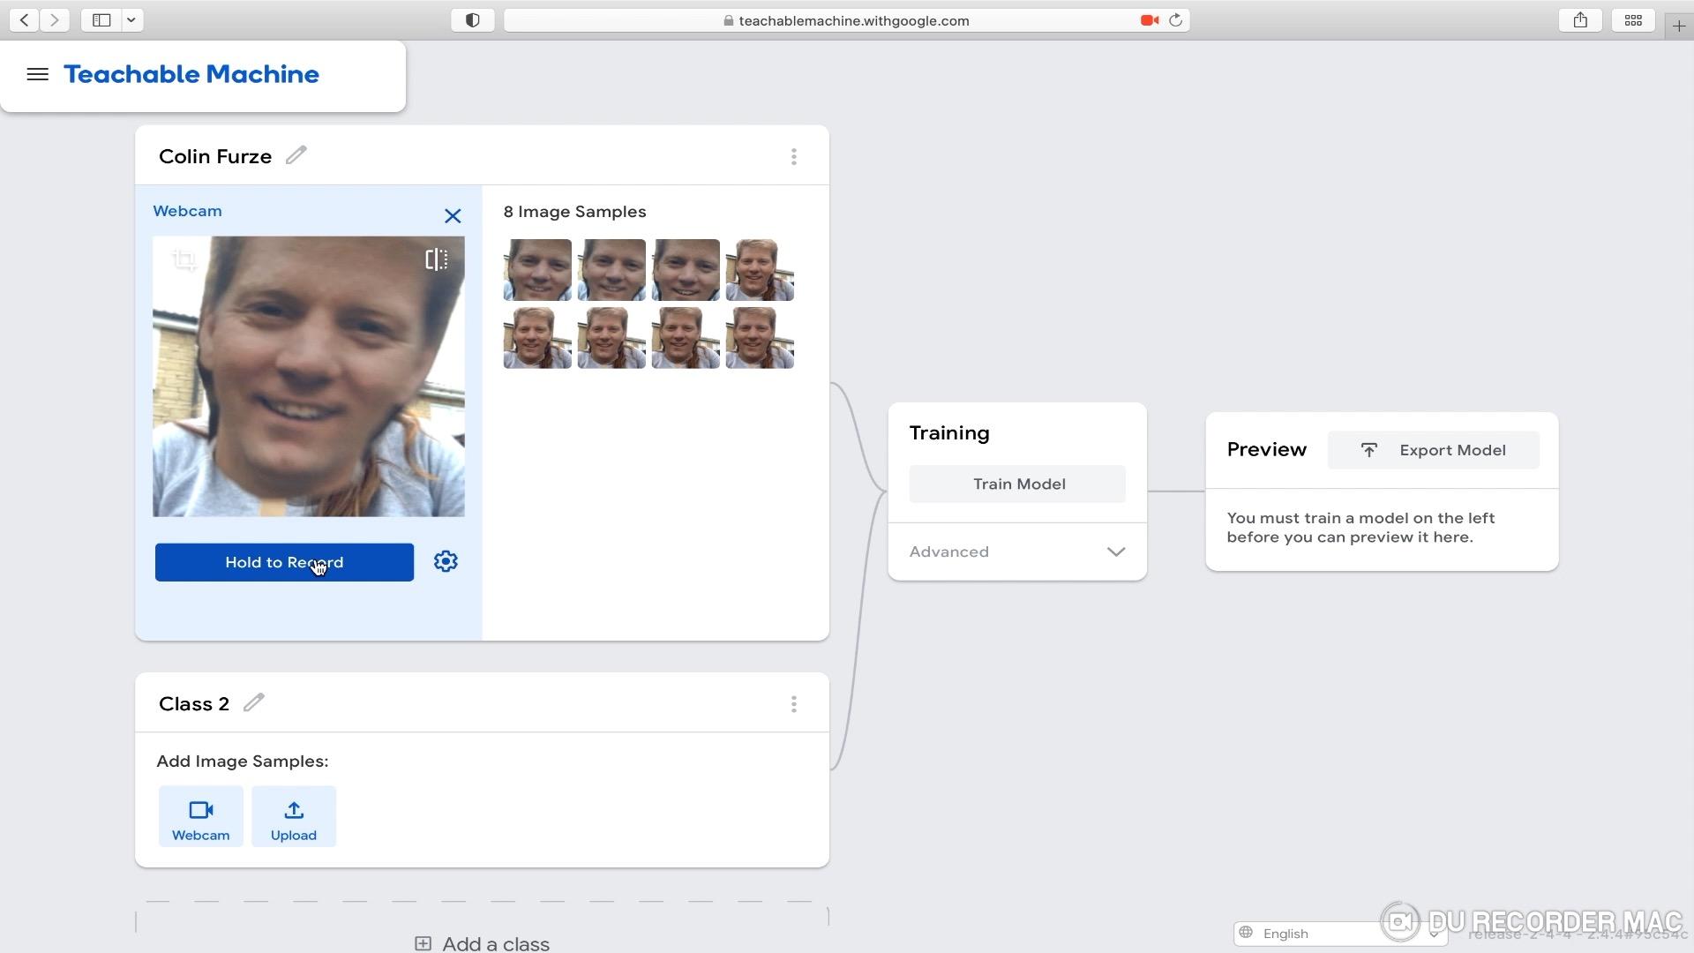Open Colin Furze class options menu
Screen dimensions: 1694x953
click(794, 157)
